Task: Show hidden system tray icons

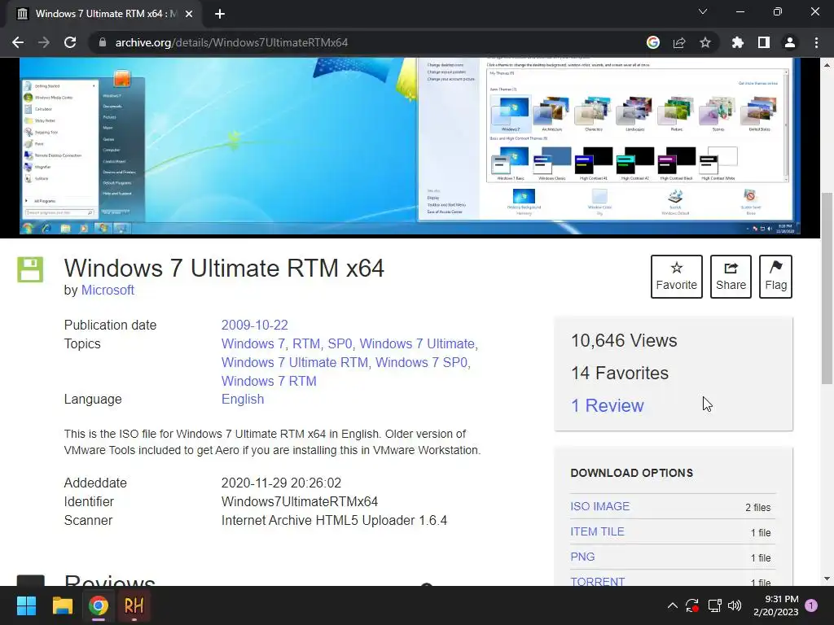Action: tap(672, 605)
